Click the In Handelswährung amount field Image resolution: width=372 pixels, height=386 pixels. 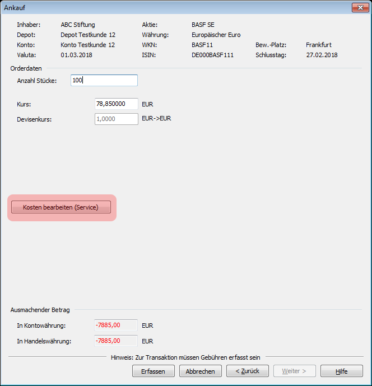116,341
